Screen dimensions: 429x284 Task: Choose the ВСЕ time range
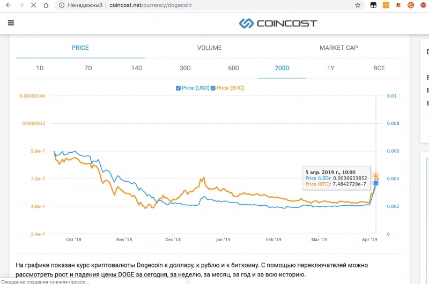(x=379, y=68)
